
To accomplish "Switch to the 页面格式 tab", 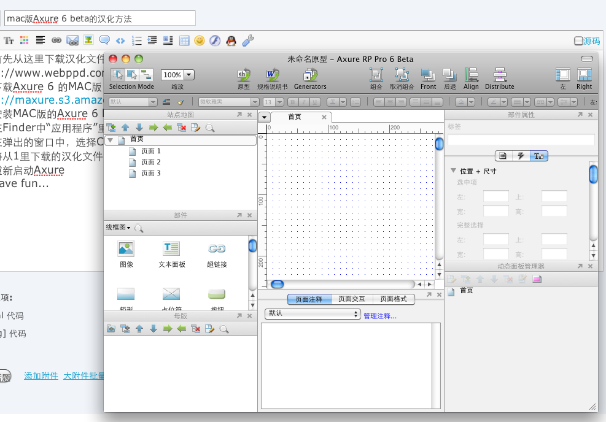I will click(x=394, y=299).
